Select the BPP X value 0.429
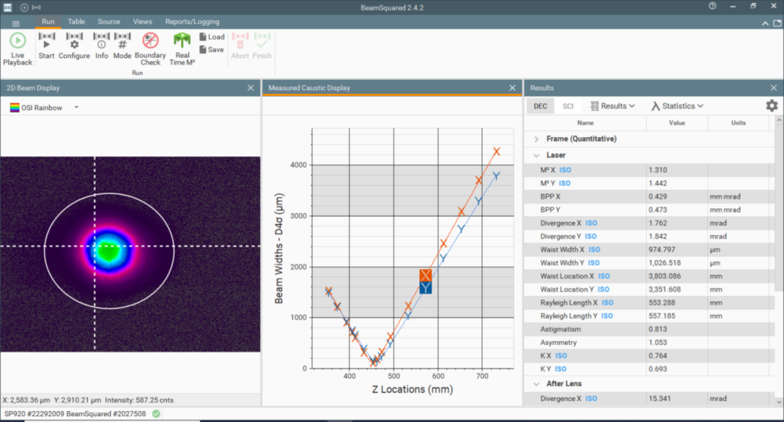 (658, 196)
